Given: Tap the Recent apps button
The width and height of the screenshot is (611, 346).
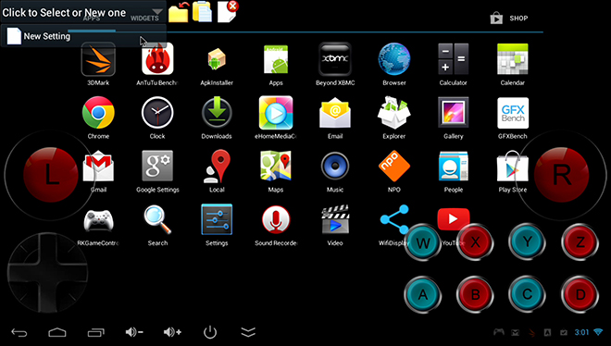Looking at the screenshot, I should pos(96,332).
